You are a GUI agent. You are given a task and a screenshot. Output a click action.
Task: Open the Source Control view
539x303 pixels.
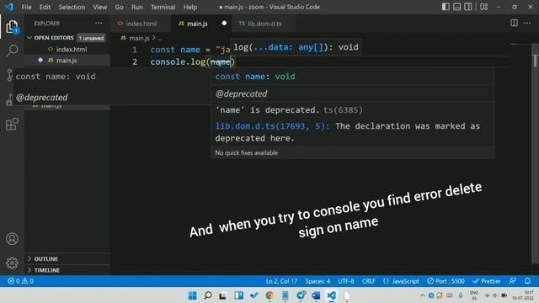[x=9, y=75]
